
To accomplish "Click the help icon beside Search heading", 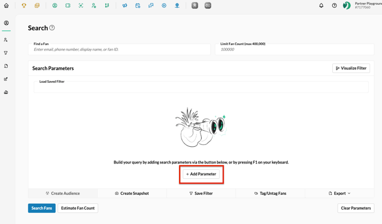I will [52, 28].
